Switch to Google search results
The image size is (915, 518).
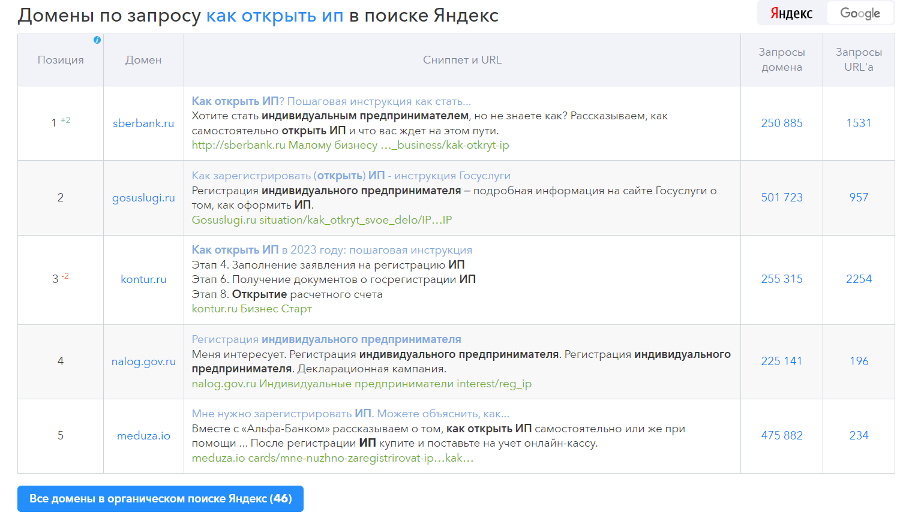(x=860, y=13)
